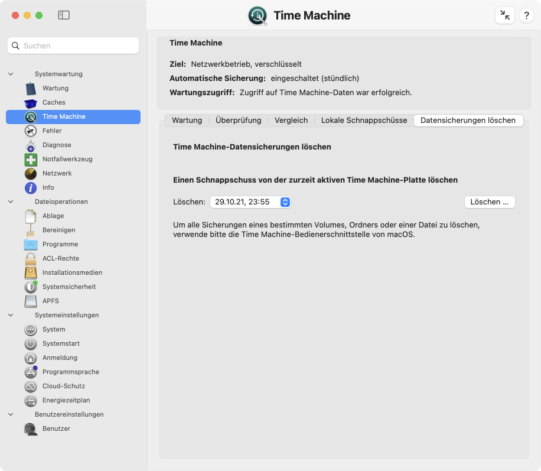This screenshot has height=471, width=541.
Task: Open the Cloud-Schutz cloud icon
Action: (31, 386)
